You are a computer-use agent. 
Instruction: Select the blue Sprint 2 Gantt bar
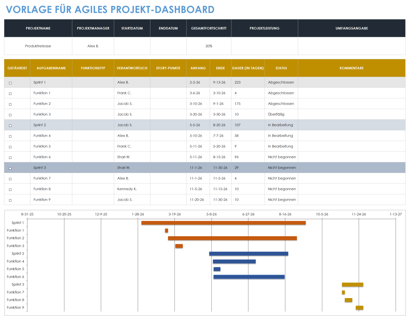[249, 254]
